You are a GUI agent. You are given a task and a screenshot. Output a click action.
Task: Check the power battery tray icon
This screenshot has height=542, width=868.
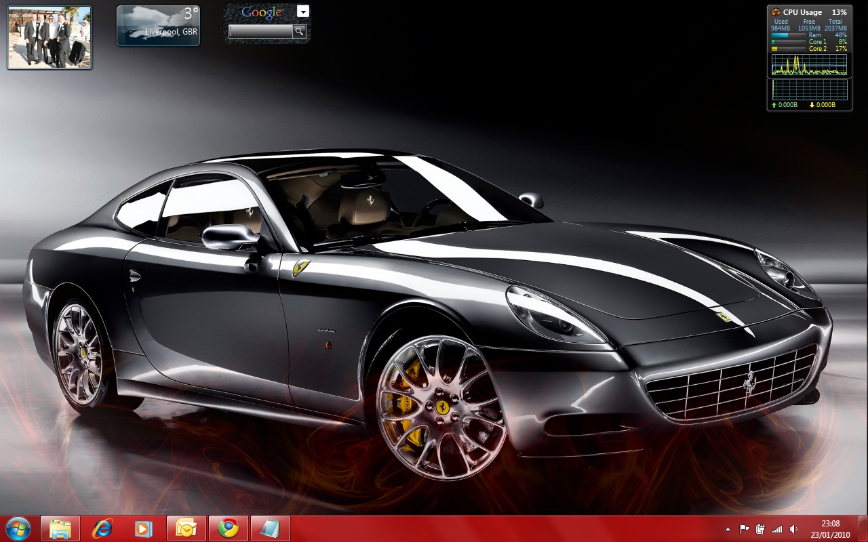[761, 529]
